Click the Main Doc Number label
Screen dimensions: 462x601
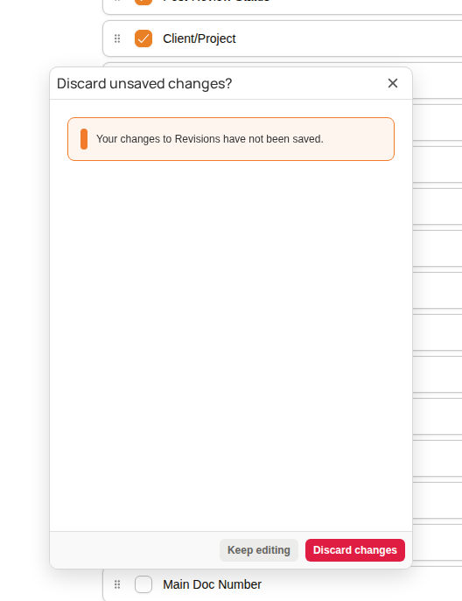[x=212, y=584]
